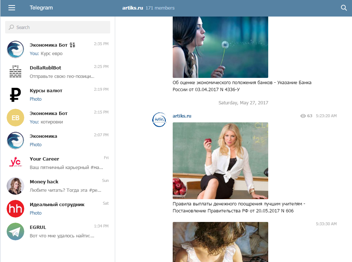This screenshot has width=352, height=262.
Task: Click the artiks.ru sender name link
Action: pyautogui.click(x=182, y=116)
